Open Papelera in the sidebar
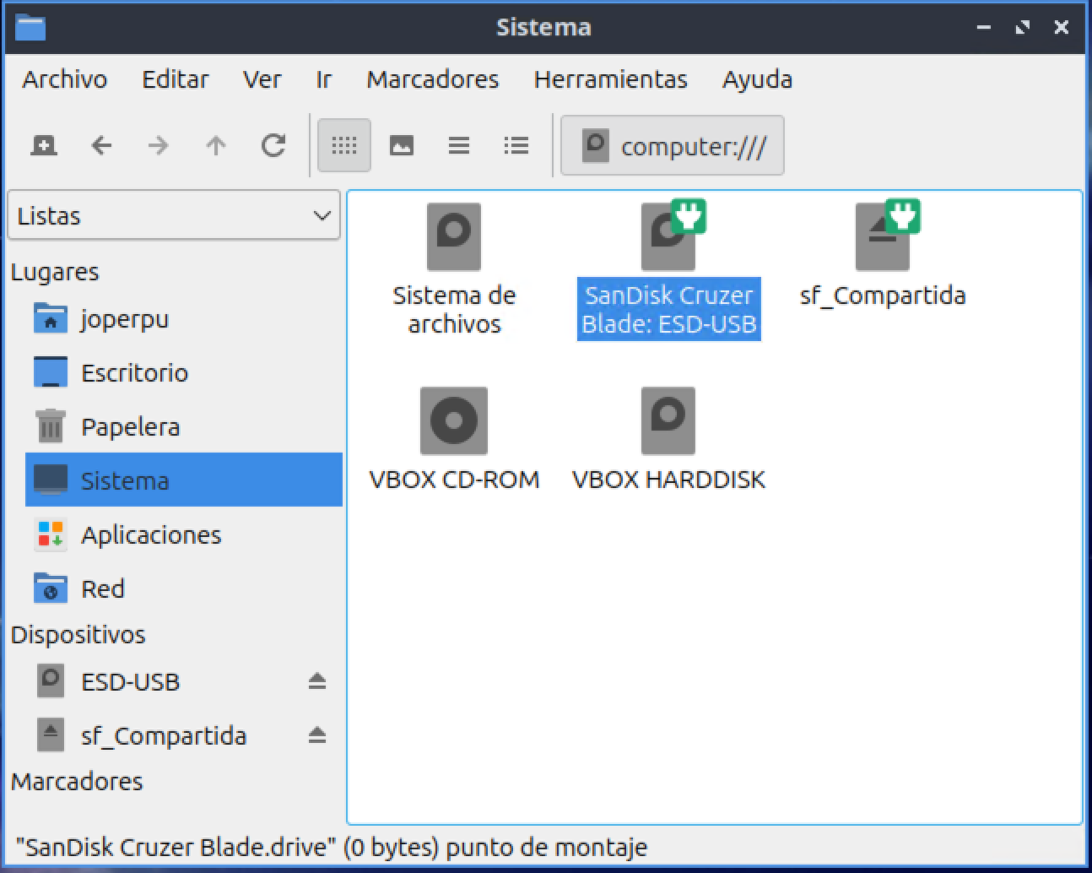This screenshot has height=873, width=1092. coord(184,427)
